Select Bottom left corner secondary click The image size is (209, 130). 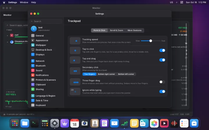126,74
